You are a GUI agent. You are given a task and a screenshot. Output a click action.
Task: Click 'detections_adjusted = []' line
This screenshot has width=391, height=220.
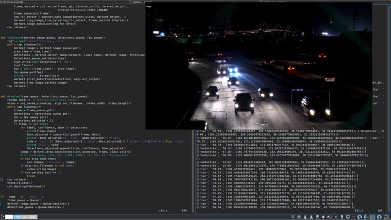click(33, 120)
